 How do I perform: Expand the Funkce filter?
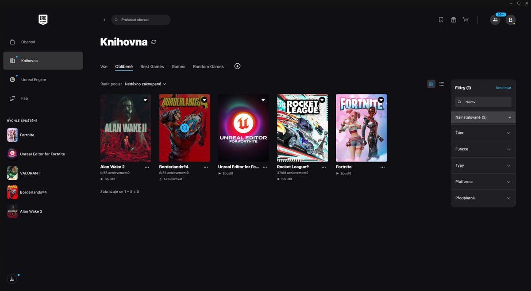click(x=483, y=149)
